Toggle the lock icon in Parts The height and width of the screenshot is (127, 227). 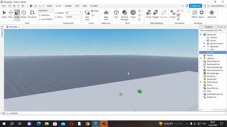click(x=139, y=15)
